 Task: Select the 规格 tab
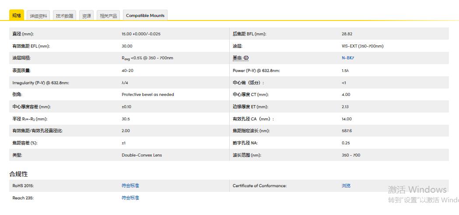[x=17, y=15]
